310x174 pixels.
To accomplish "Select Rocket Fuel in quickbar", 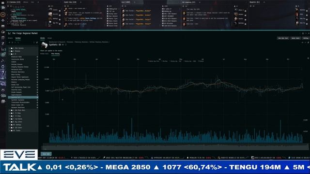I will [23, 85].
